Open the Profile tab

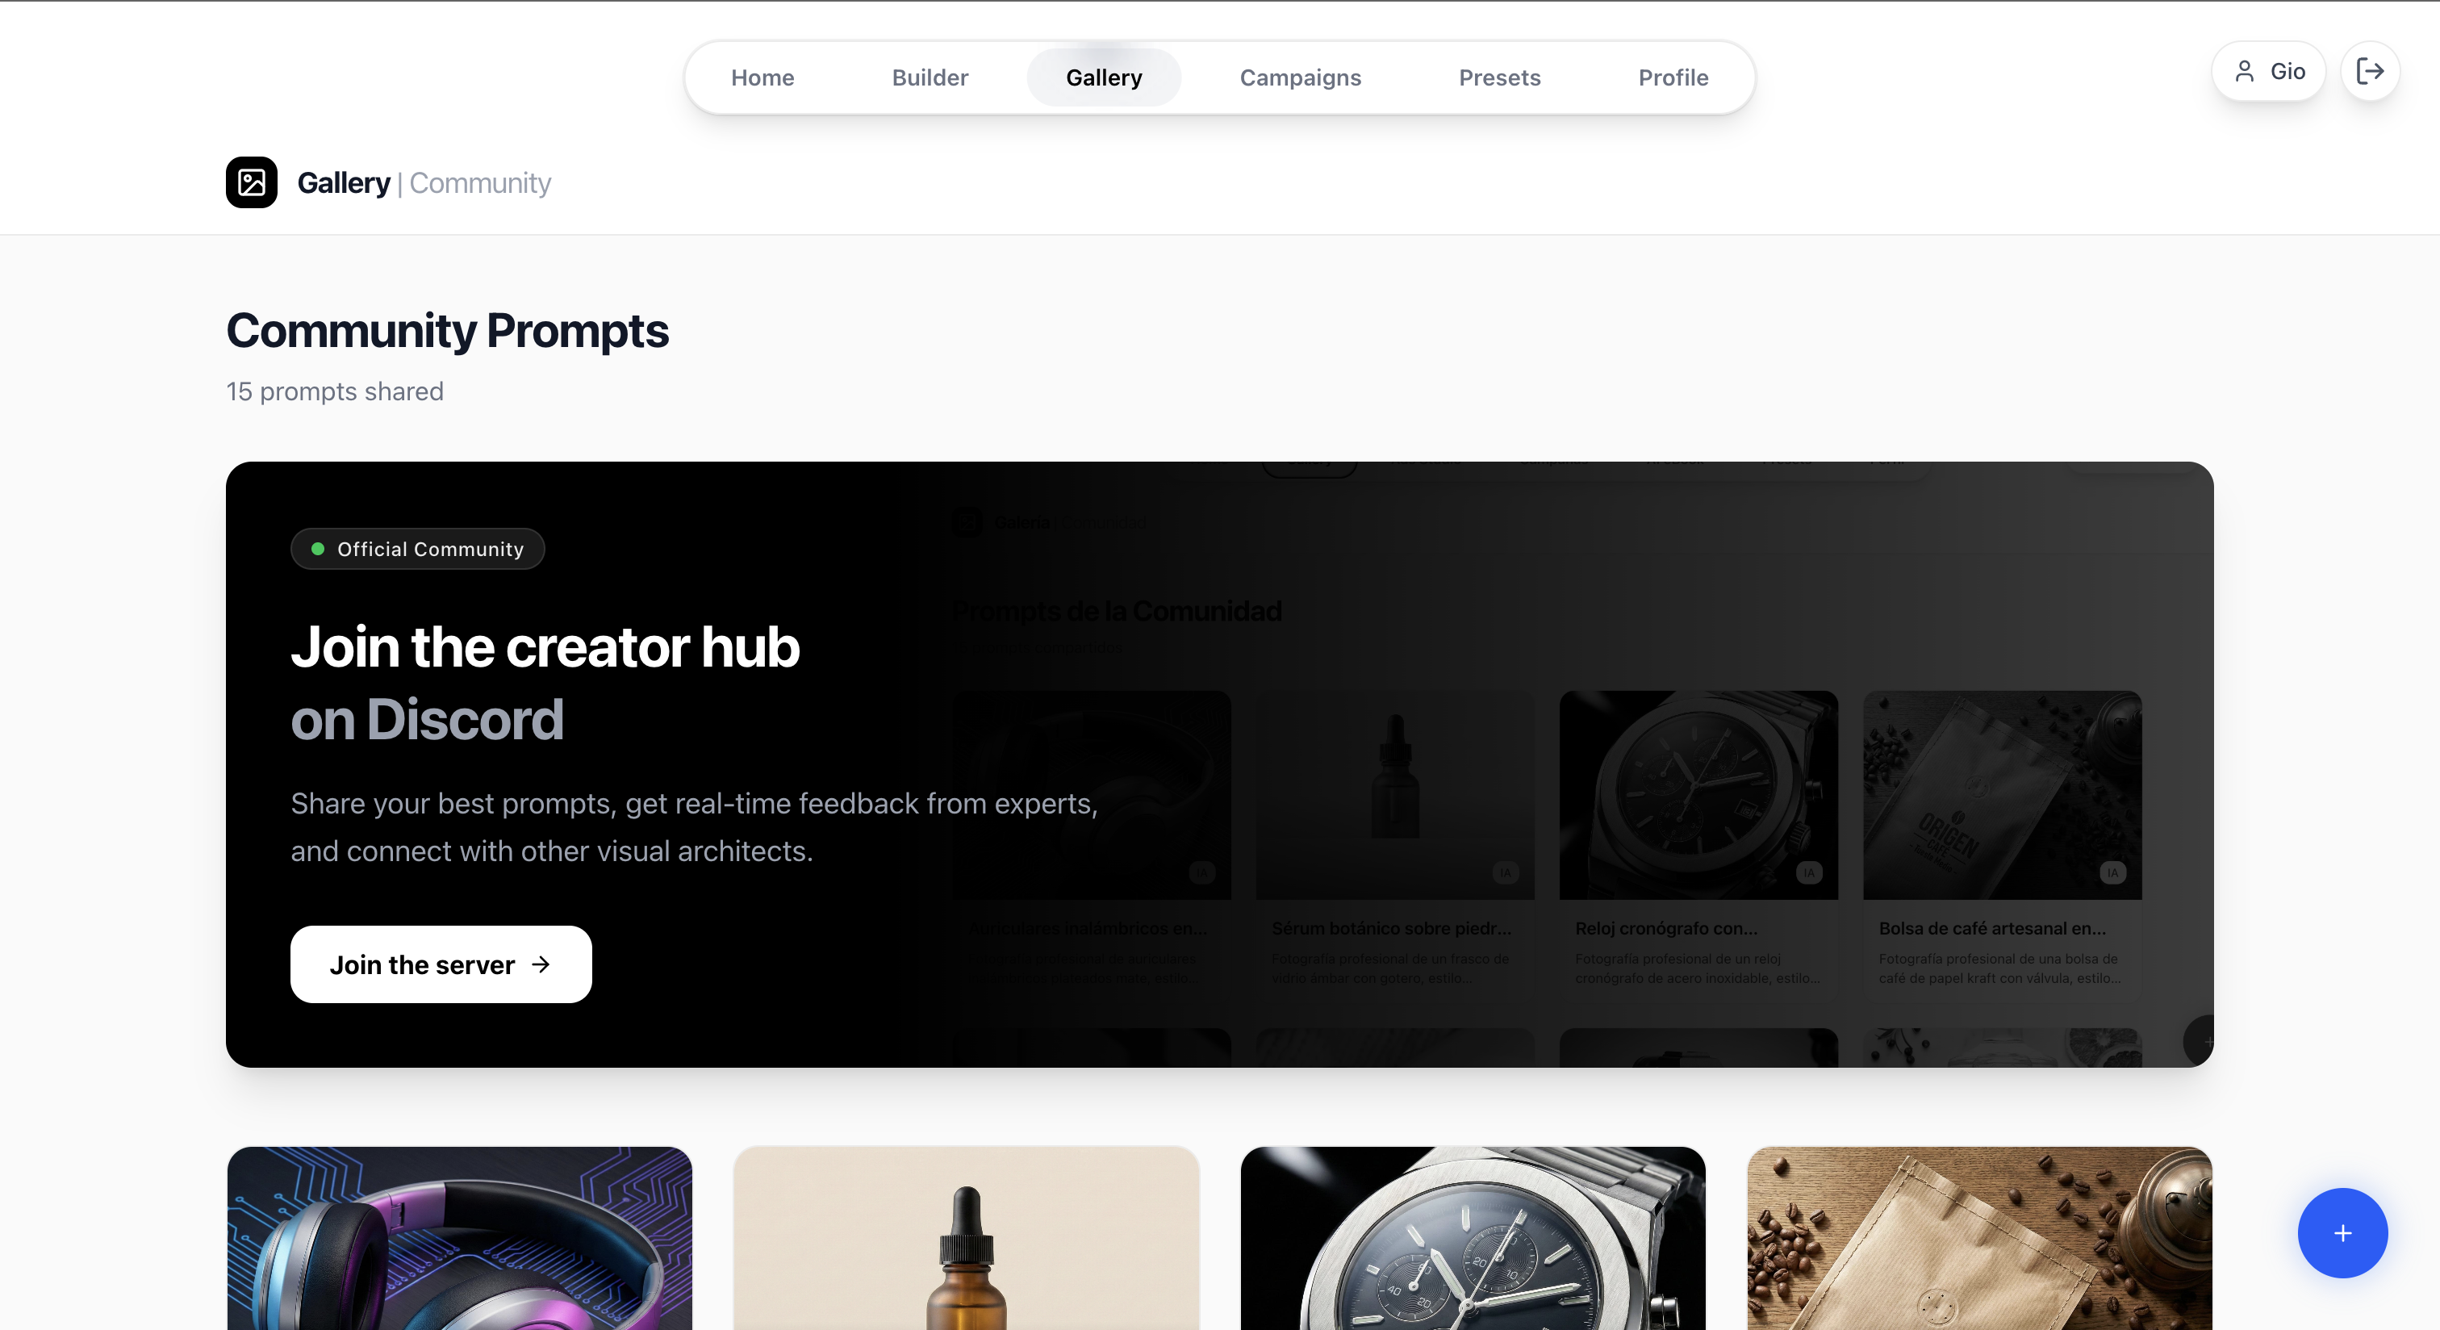1673,77
